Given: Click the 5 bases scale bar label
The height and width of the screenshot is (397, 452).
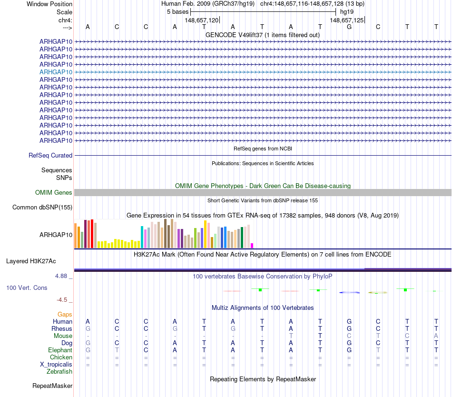Looking at the screenshot, I should 177,12.
